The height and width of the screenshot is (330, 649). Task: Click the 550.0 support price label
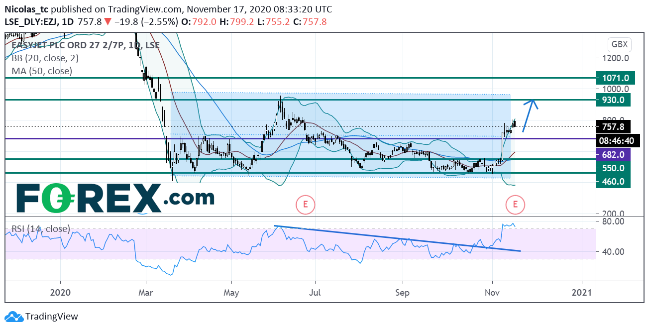[x=613, y=168]
